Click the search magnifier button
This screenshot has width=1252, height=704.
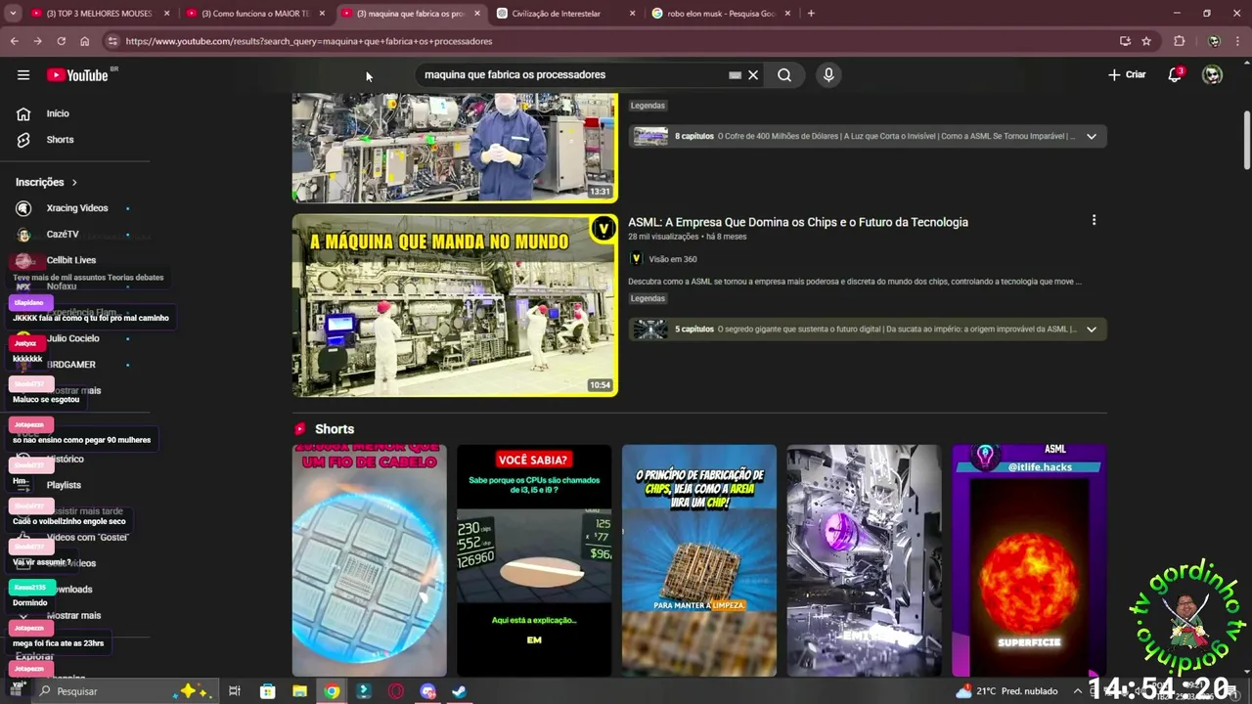[784, 75]
